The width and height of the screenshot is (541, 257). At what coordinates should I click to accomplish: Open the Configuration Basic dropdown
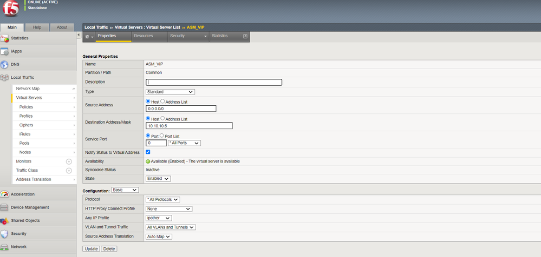point(125,190)
